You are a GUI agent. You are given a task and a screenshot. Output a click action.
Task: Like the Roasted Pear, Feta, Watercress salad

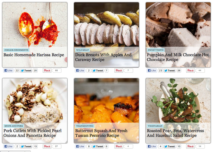tap(152, 146)
